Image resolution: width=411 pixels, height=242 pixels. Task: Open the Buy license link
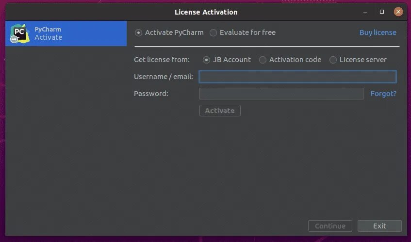[x=378, y=32]
